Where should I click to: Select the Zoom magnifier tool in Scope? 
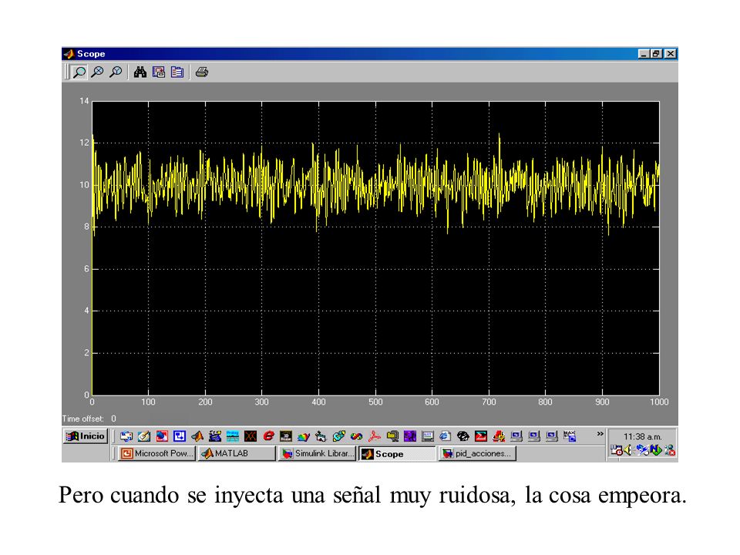[x=79, y=72]
